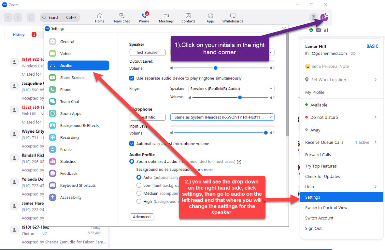Select High noise suppression option
This screenshot has height=250, width=385.
pos(139,201)
